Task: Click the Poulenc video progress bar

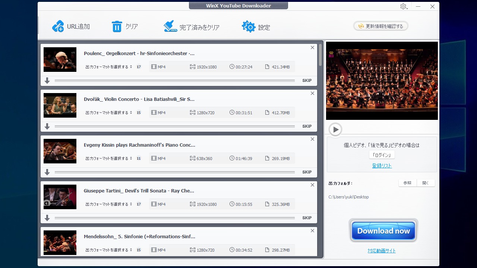Action: (x=175, y=81)
